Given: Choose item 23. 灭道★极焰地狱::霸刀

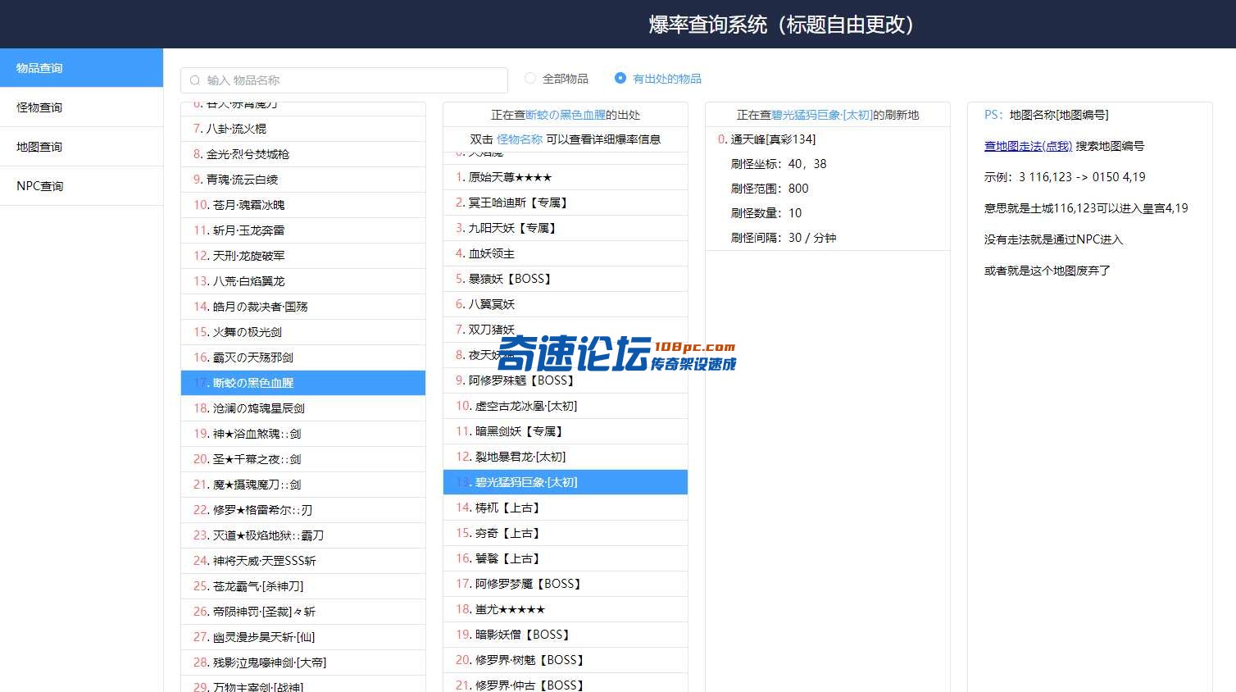Looking at the screenshot, I should [x=303, y=535].
